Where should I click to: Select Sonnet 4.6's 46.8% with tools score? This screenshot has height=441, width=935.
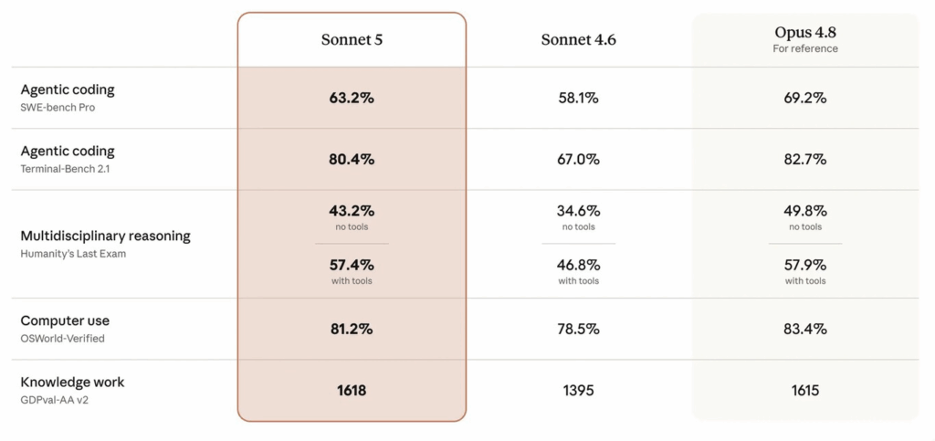pos(578,265)
